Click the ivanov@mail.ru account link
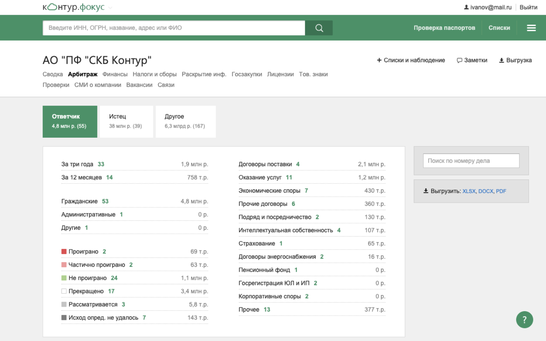 pos(491,7)
